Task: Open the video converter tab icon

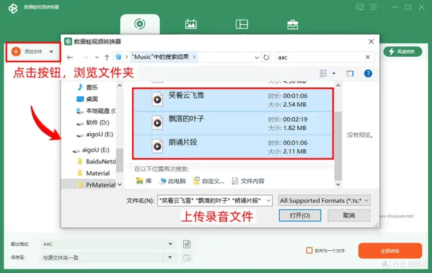Action: coord(140,24)
